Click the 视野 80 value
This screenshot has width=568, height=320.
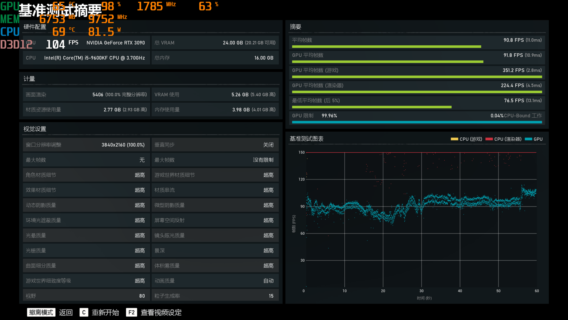(x=142, y=296)
